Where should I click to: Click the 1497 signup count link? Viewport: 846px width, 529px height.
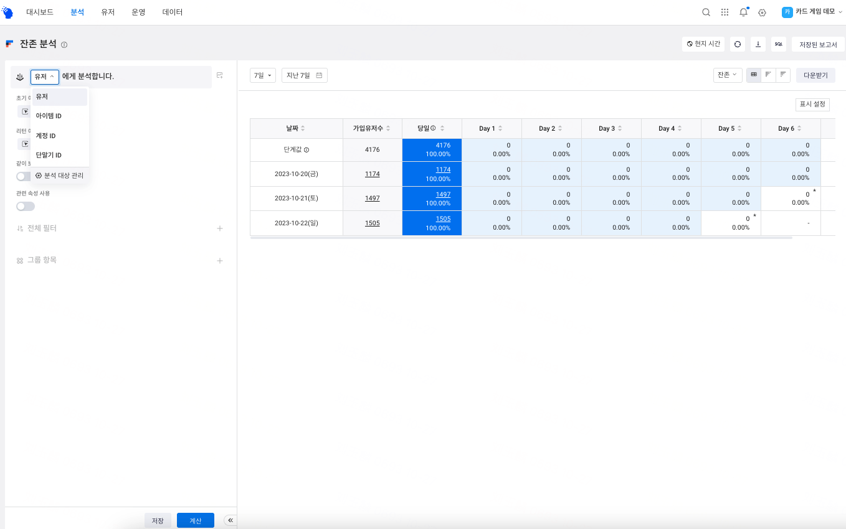pyautogui.click(x=372, y=199)
